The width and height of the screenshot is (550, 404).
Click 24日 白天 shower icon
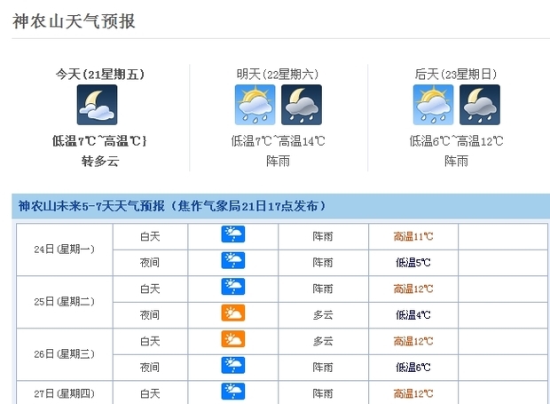(x=233, y=234)
